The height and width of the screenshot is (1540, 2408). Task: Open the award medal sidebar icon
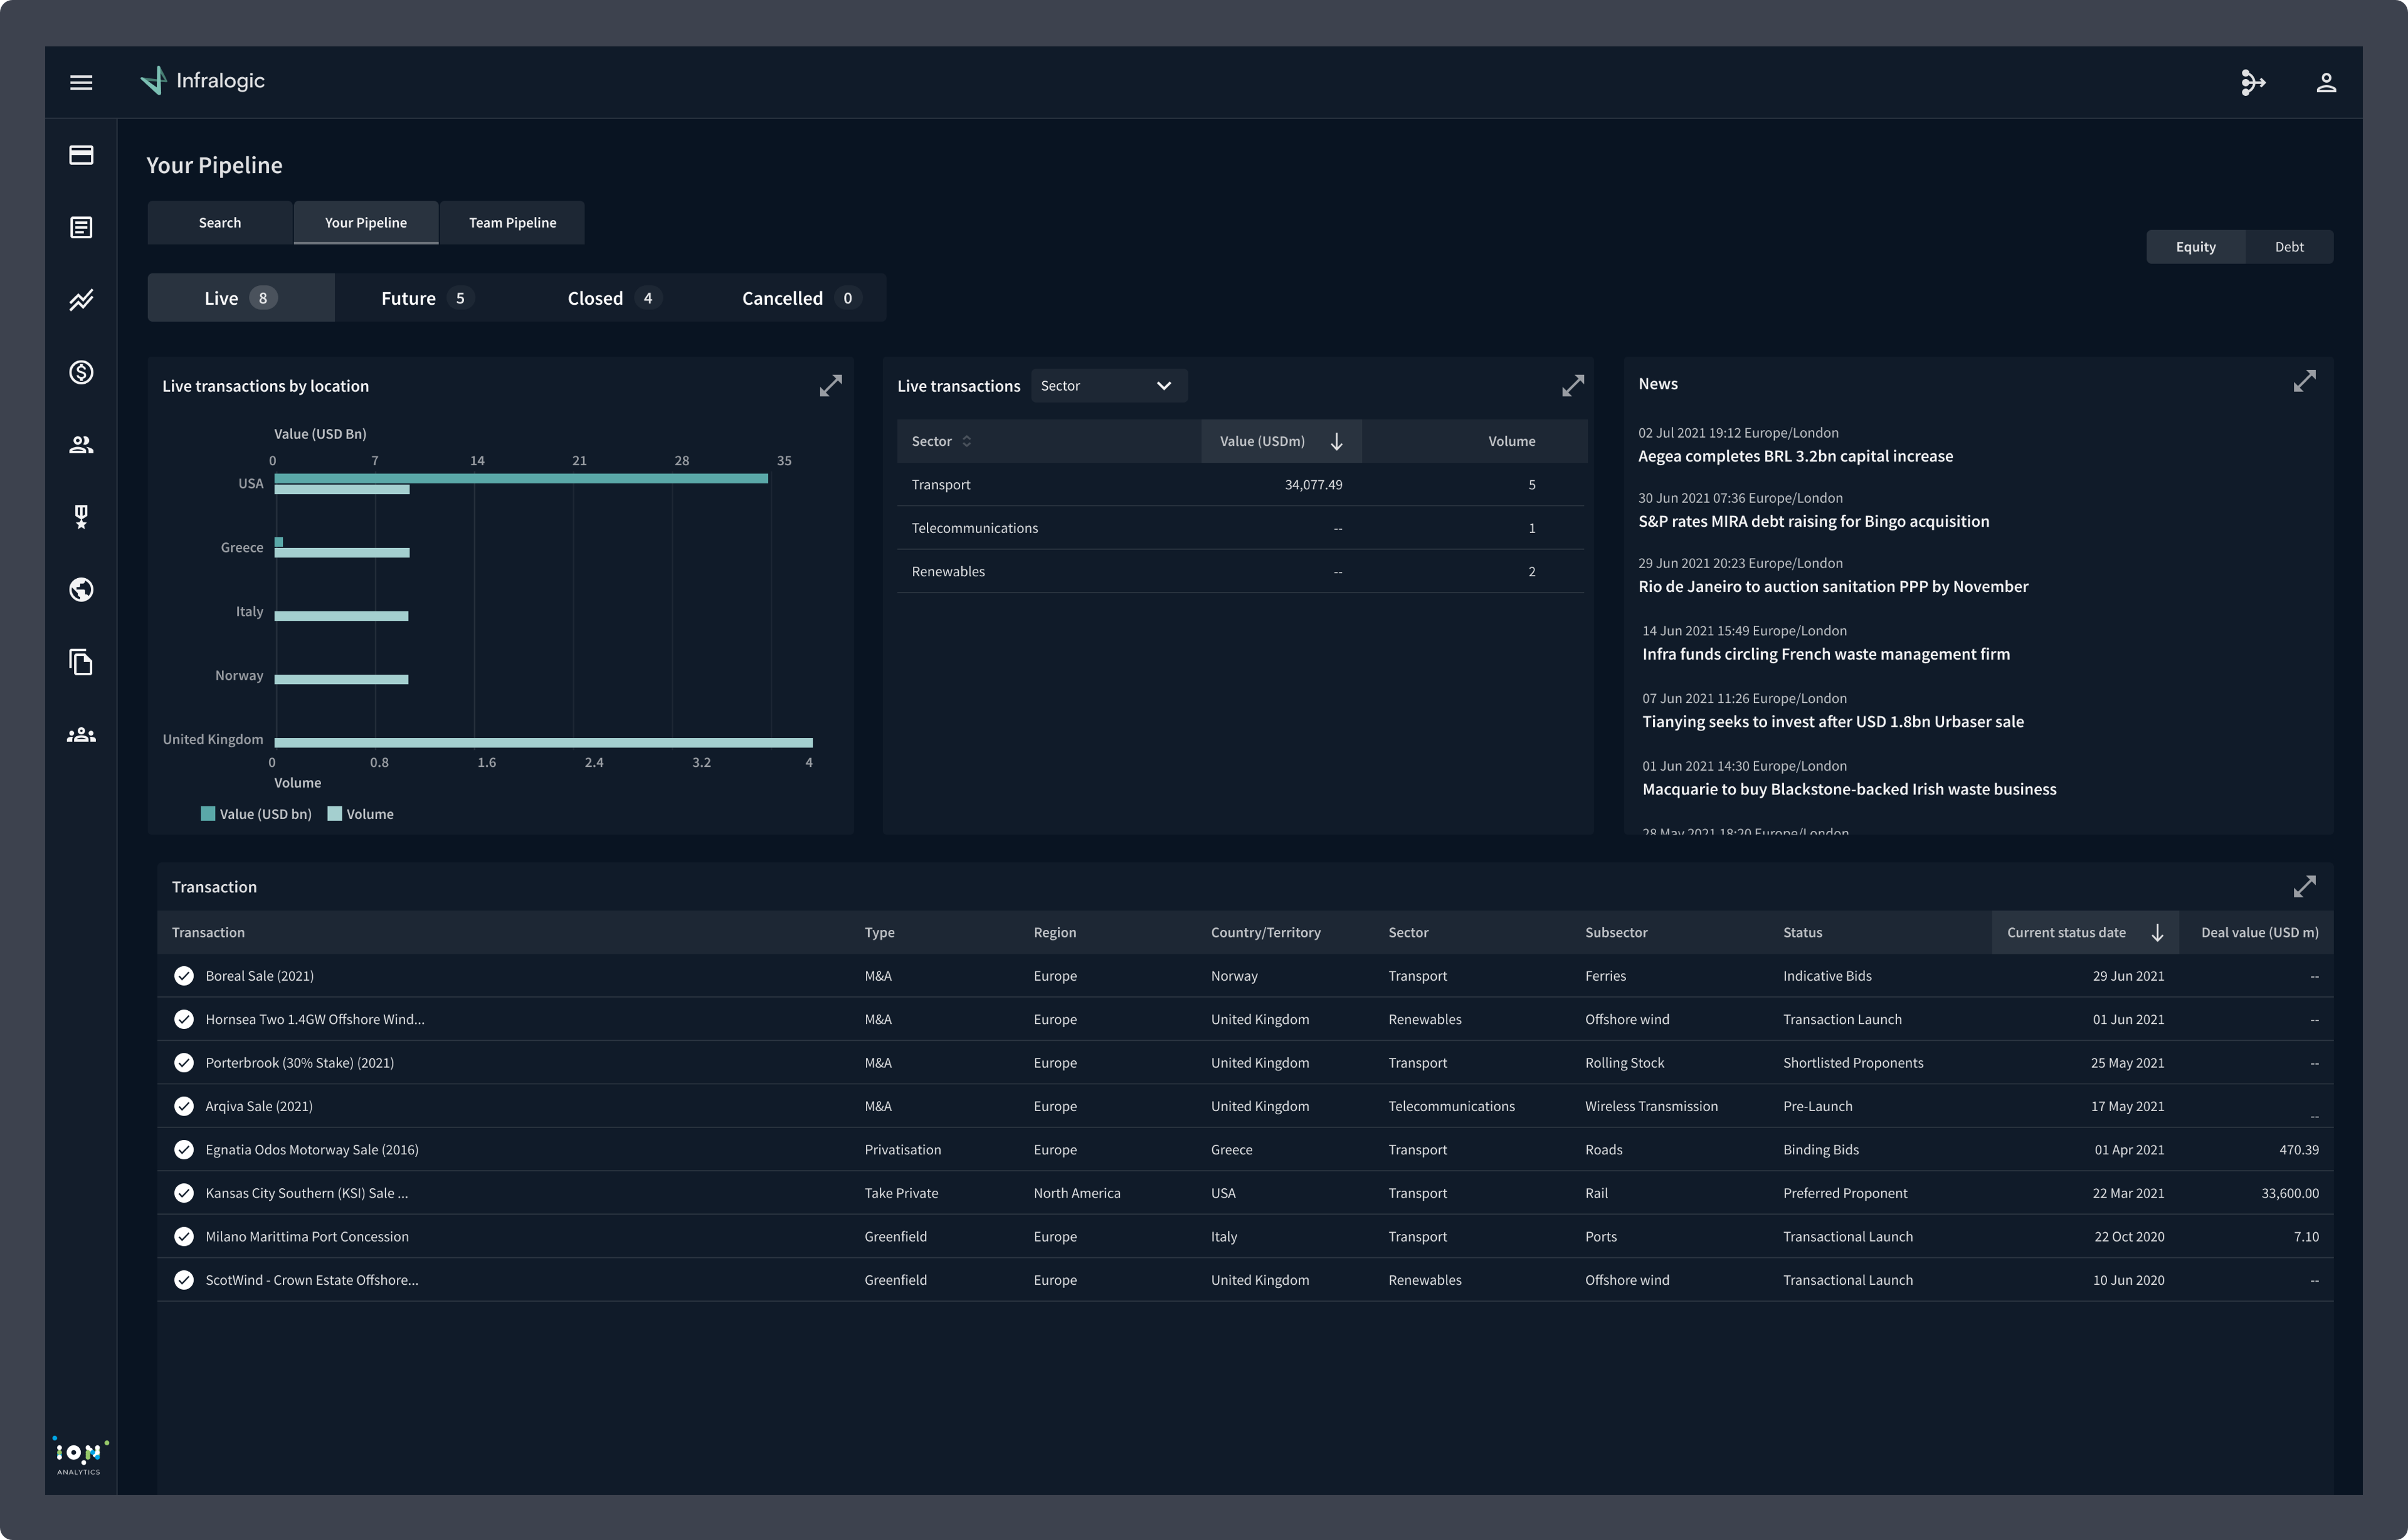(81, 517)
